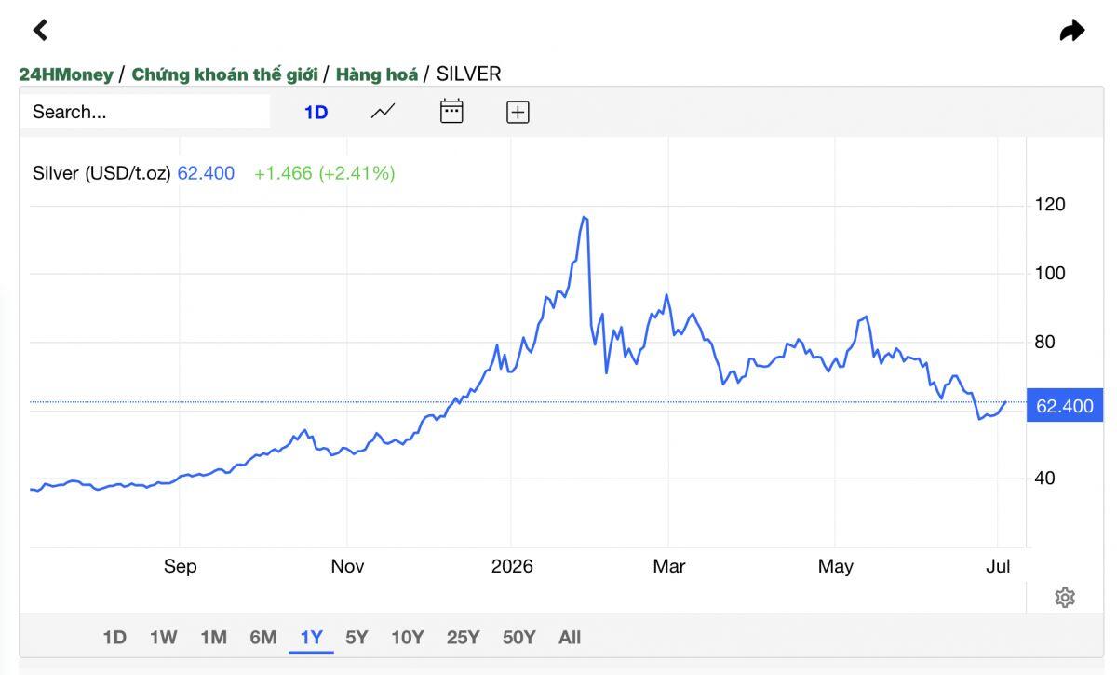Select the 1W time range
The height and width of the screenshot is (675, 1117).
[164, 638]
